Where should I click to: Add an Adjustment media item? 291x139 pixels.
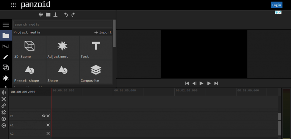(x=63, y=48)
